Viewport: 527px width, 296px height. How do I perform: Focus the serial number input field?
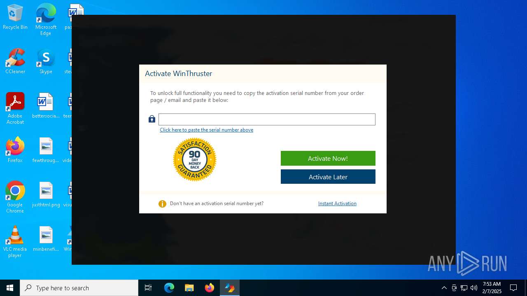267,119
